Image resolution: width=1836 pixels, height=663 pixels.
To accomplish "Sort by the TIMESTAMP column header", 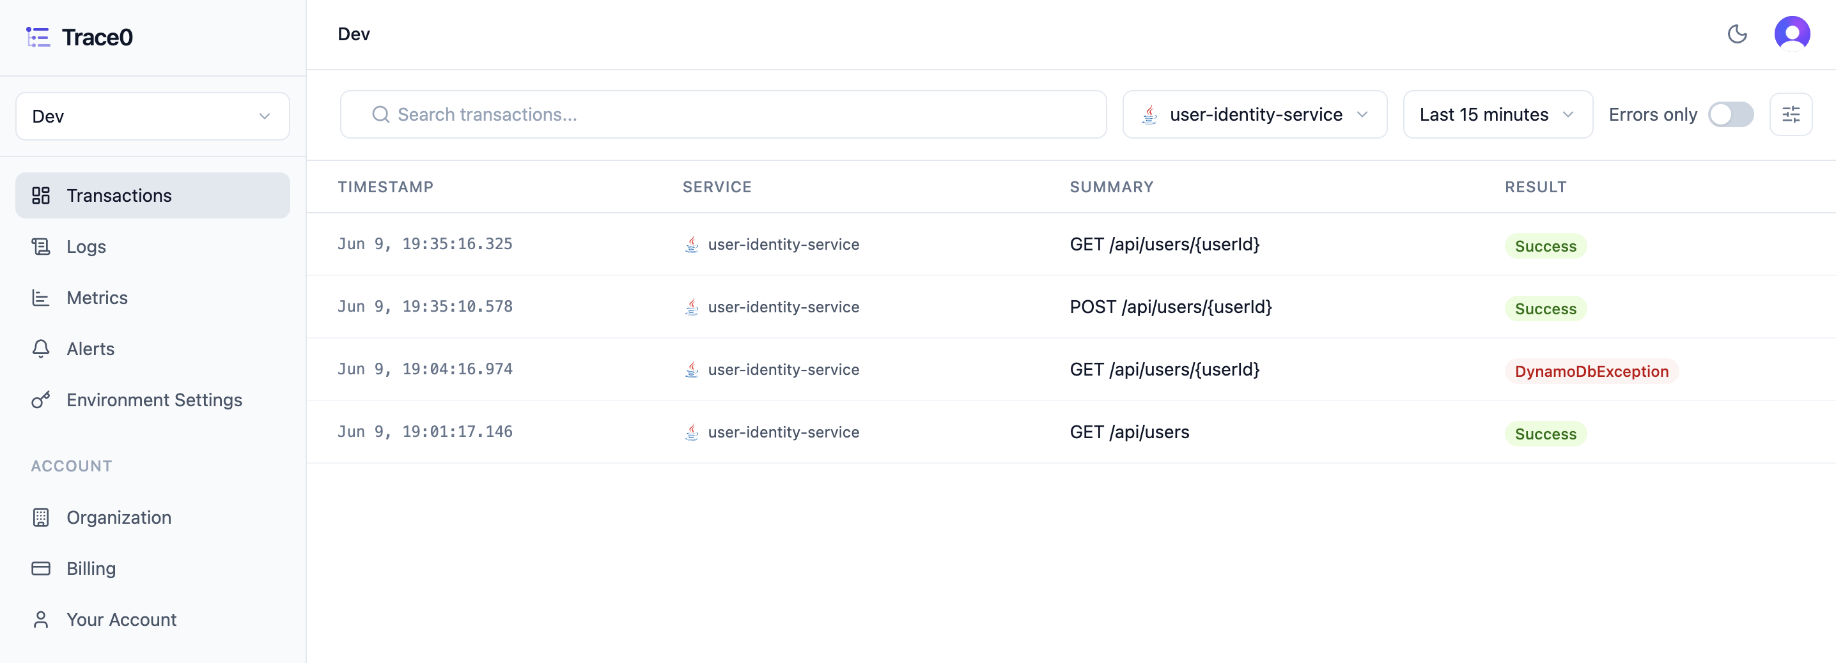I will (385, 187).
